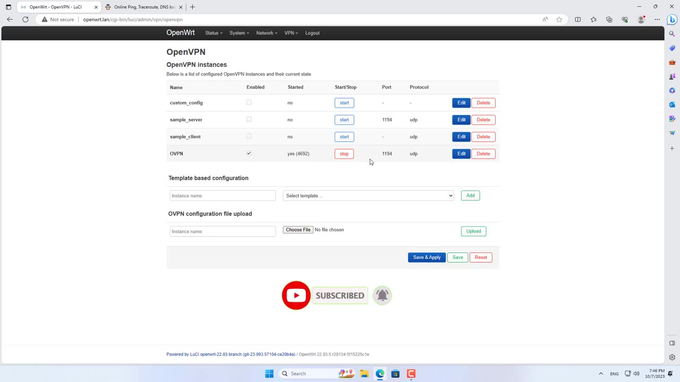Expand the VPN menu

291,33
